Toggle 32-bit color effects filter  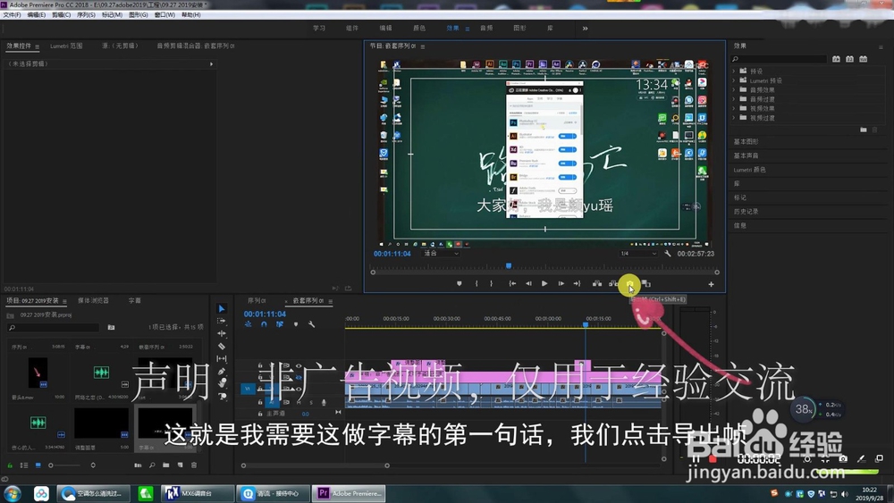point(849,59)
